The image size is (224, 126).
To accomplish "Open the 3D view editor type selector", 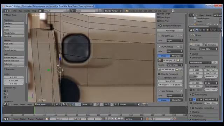I will click(x=6, y=104).
